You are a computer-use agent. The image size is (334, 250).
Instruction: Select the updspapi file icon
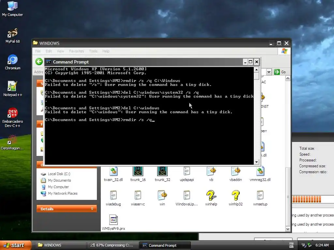pos(187,174)
